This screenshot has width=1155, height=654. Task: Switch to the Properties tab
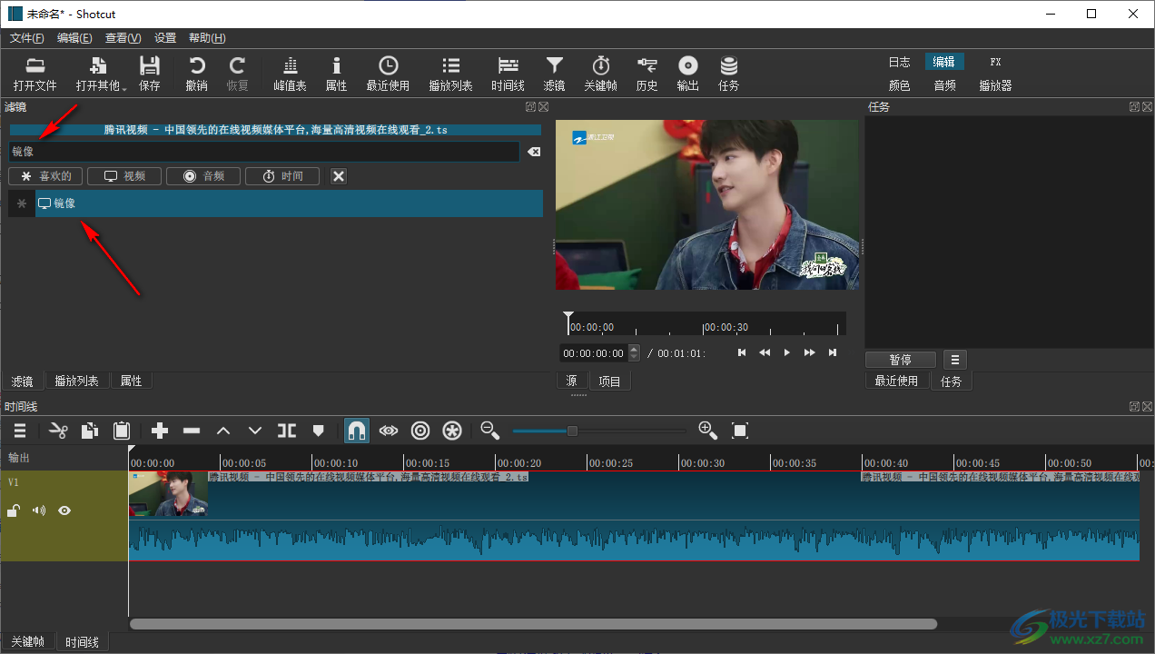pos(132,381)
